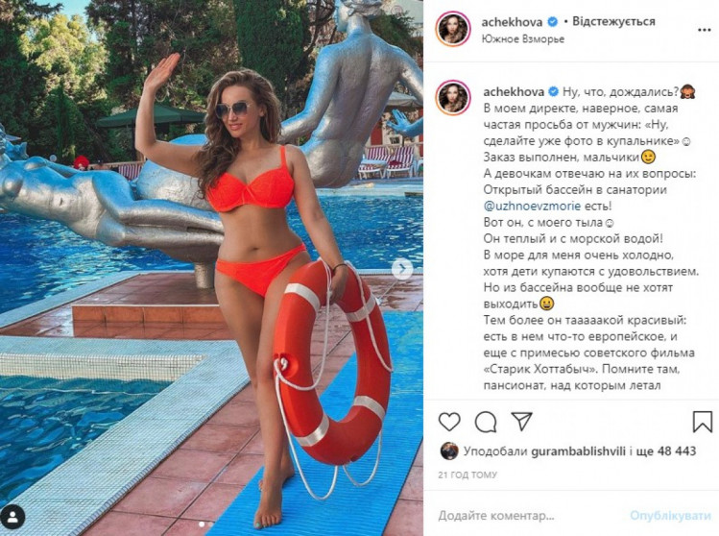This screenshot has width=719, height=536.
Task: Open the Южное Взморье location link
Action: pyautogui.click(x=523, y=39)
